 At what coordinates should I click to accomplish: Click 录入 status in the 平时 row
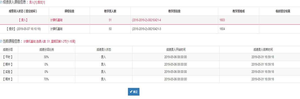pos(104,57)
